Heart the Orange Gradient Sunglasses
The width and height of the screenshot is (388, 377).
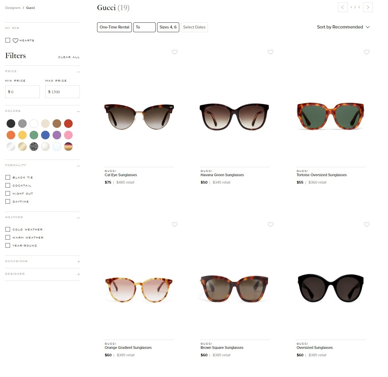(x=175, y=224)
